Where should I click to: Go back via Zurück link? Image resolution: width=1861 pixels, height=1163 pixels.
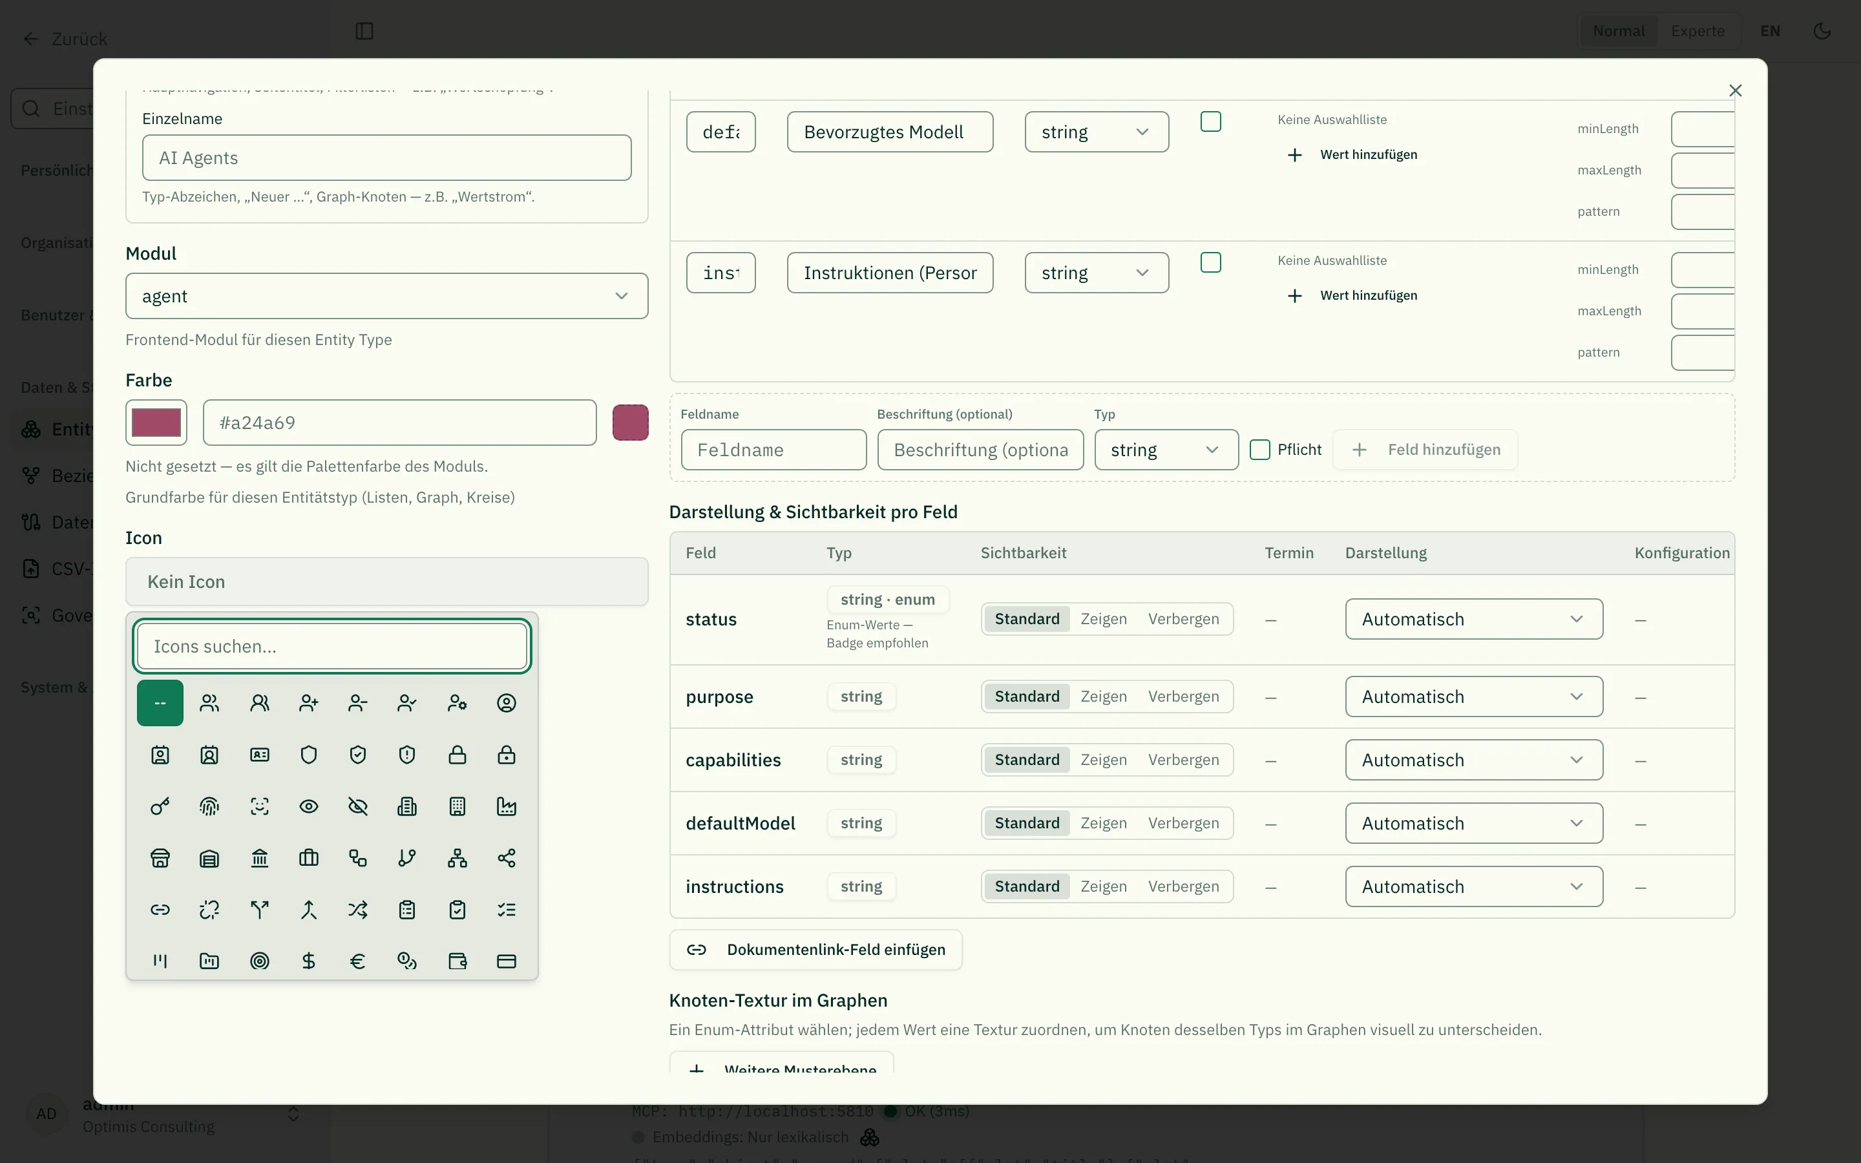click(65, 39)
